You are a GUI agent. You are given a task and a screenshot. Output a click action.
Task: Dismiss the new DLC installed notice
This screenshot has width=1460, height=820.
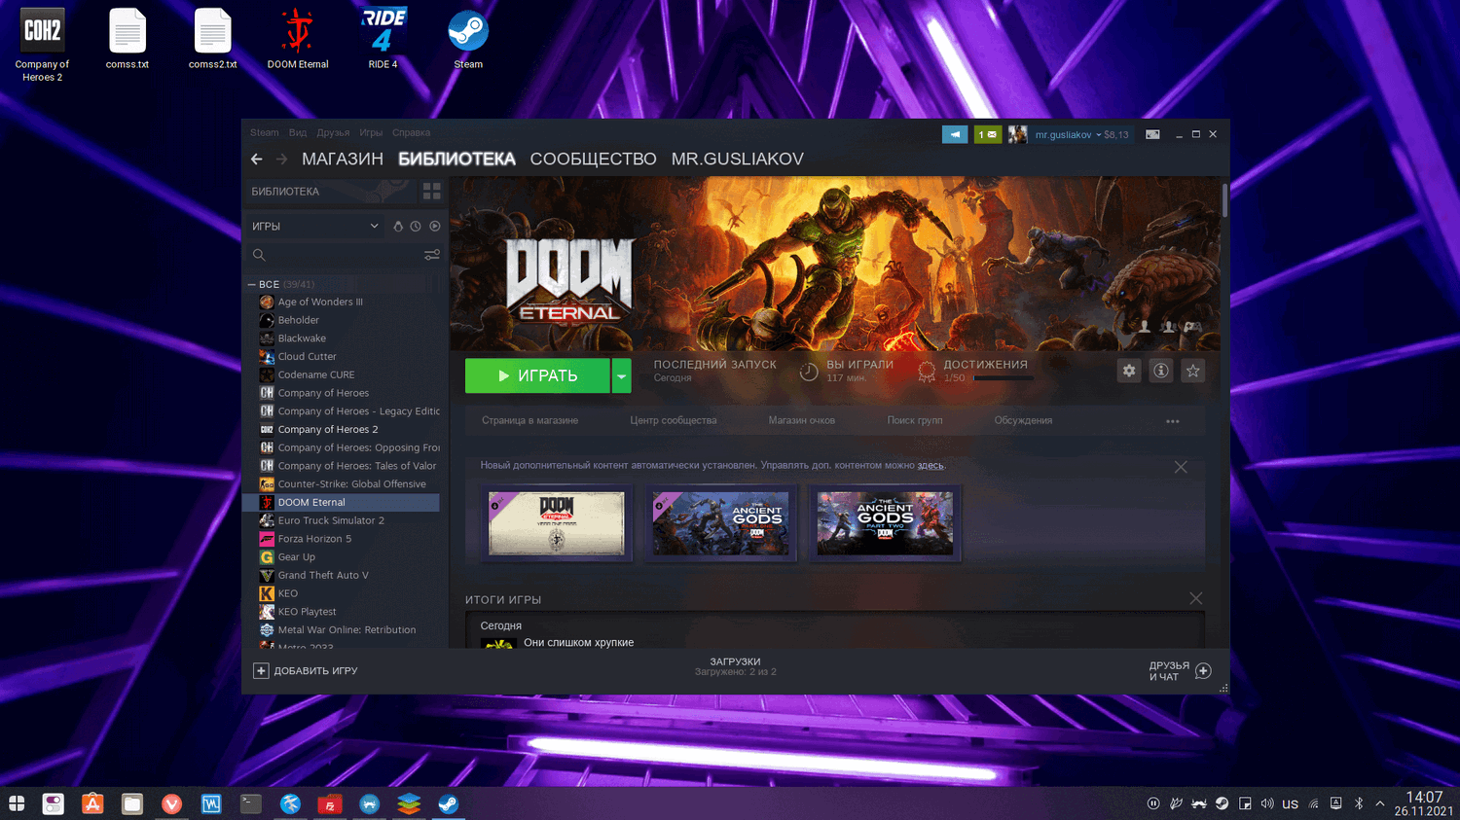pos(1181,467)
